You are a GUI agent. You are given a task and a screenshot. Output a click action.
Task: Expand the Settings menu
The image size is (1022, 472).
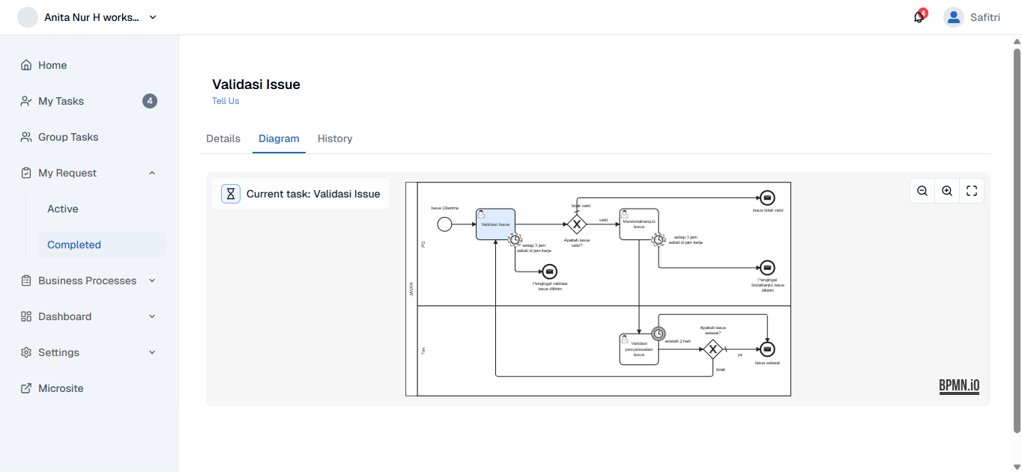click(x=152, y=352)
